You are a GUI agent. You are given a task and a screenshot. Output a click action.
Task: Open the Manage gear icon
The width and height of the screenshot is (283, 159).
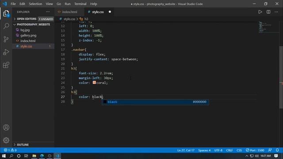coord(6,140)
